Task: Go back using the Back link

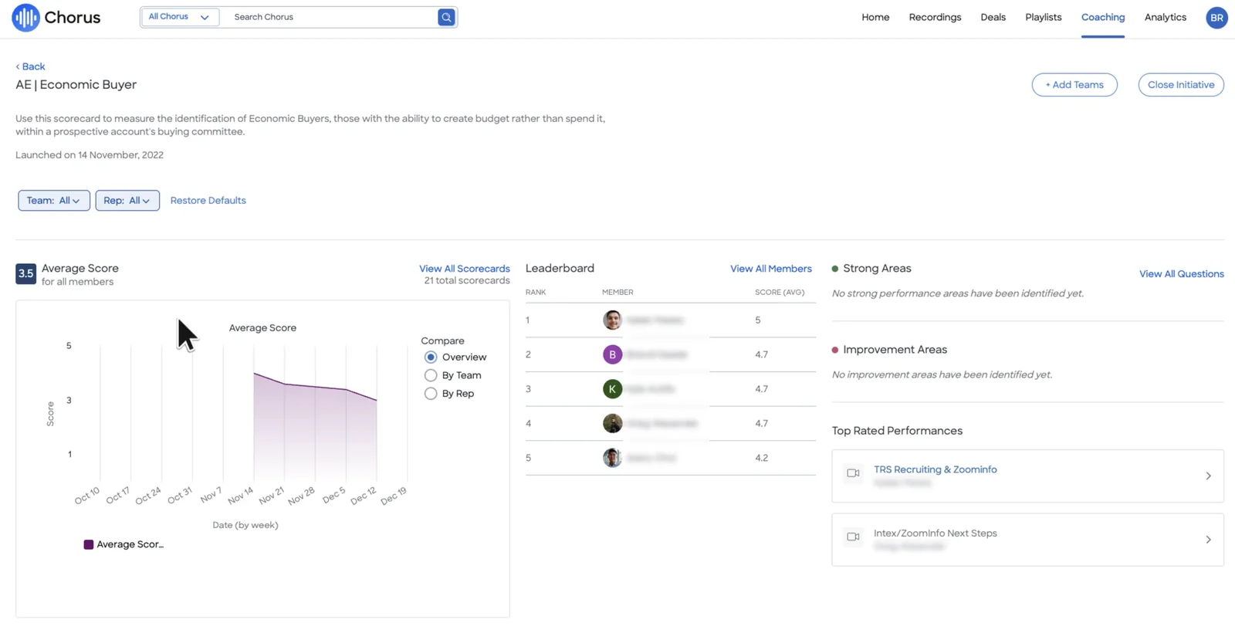Action: coord(30,66)
